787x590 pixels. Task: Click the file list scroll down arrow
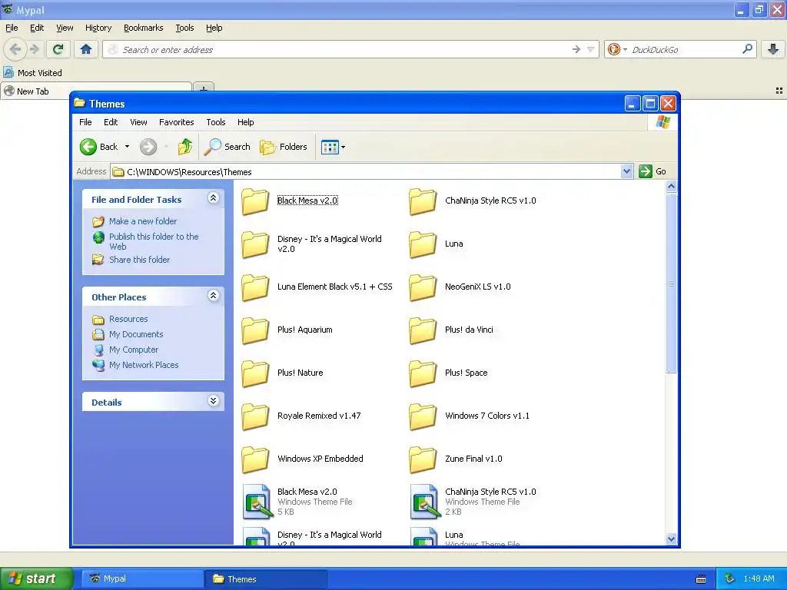pyautogui.click(x=671, y=539)
